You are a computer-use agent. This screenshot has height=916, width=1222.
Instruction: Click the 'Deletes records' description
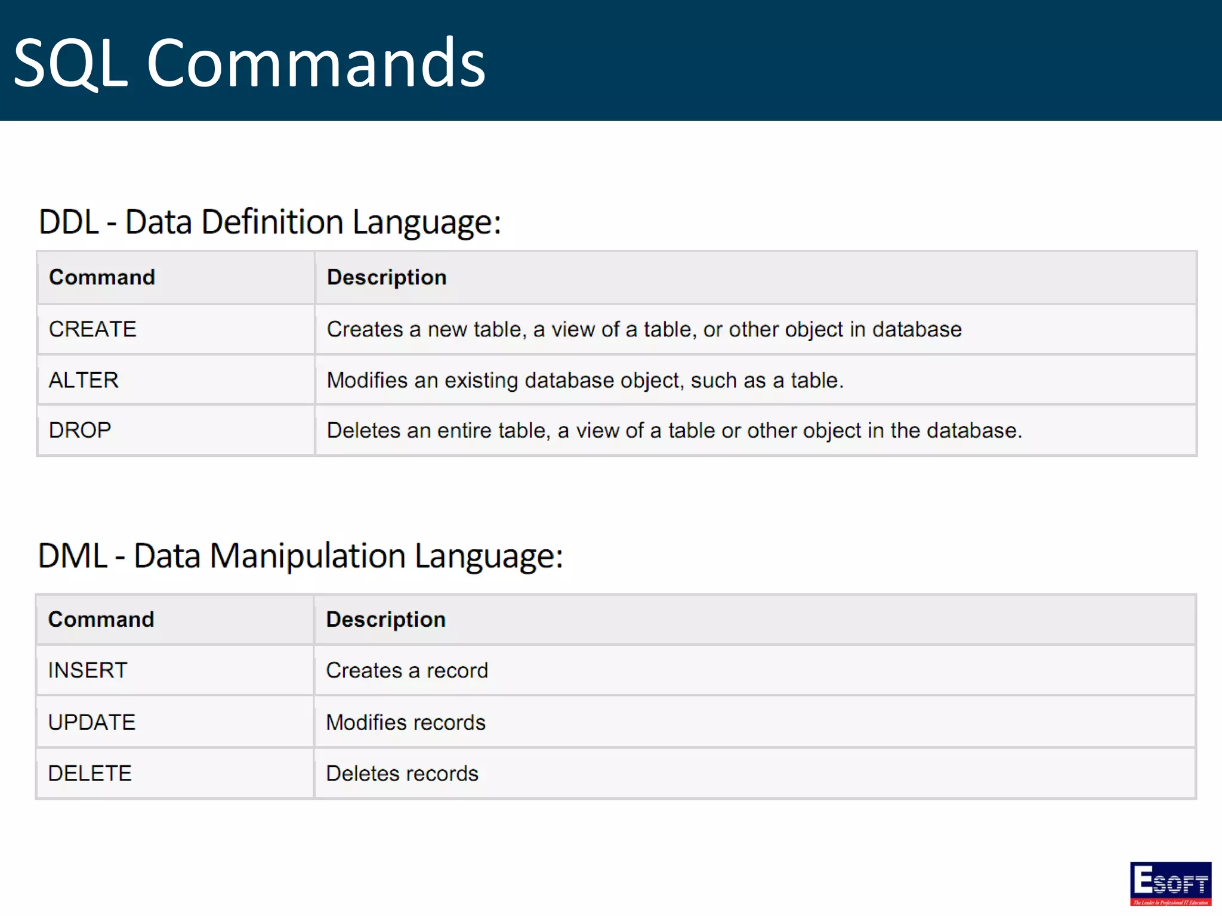(x=402, y=773)
